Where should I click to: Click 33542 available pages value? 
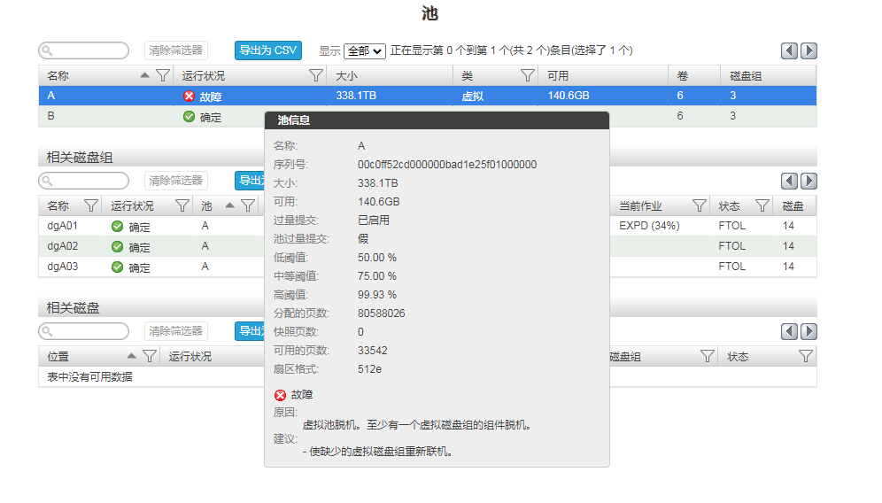[373, 351]
